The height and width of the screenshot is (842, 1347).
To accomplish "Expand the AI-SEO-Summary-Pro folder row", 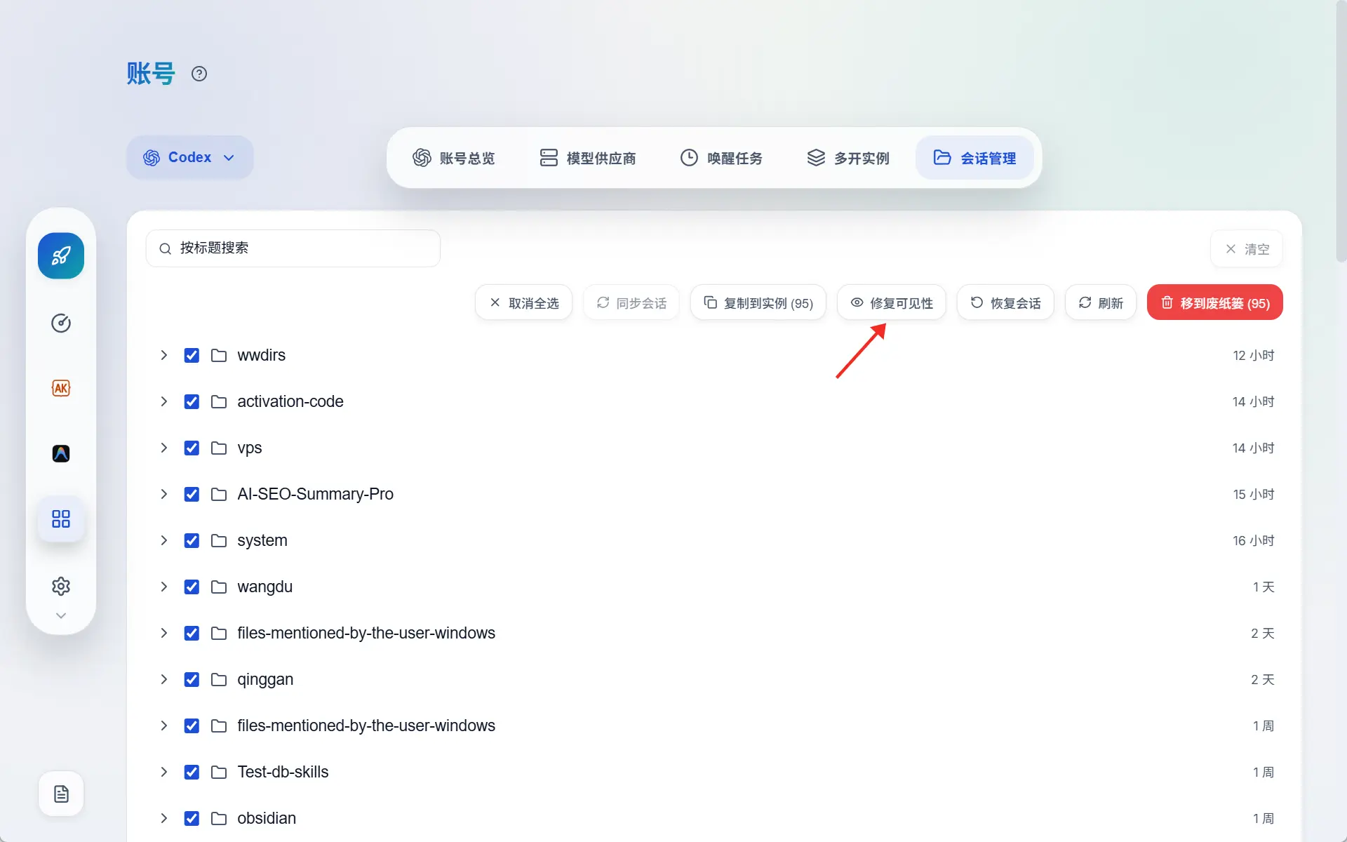I will click(x=163, y=494).
